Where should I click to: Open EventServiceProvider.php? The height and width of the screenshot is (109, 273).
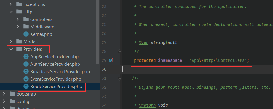point(56,79)
